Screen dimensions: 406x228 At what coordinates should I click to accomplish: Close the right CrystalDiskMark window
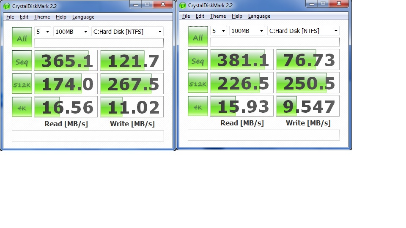[339, 4]
